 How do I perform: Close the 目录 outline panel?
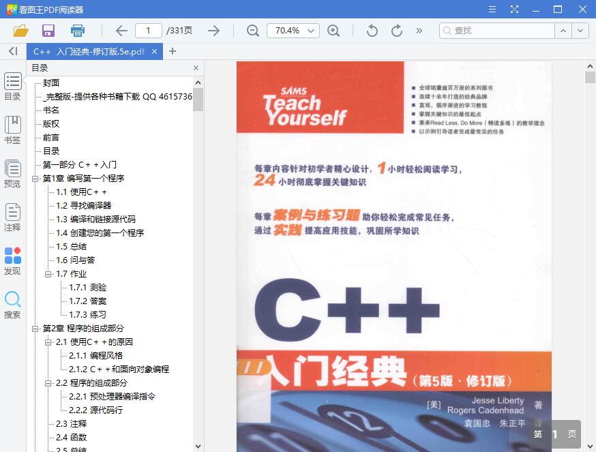tap(196, 67)
